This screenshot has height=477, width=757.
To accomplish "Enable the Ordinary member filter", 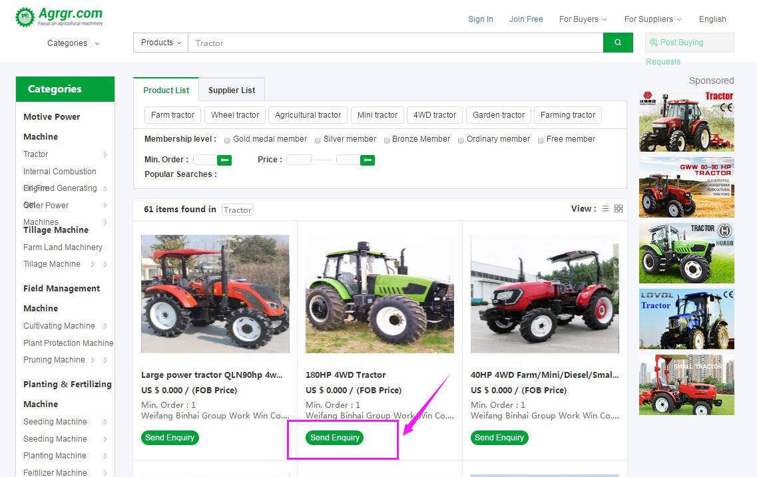I will [x=461, y=140].
